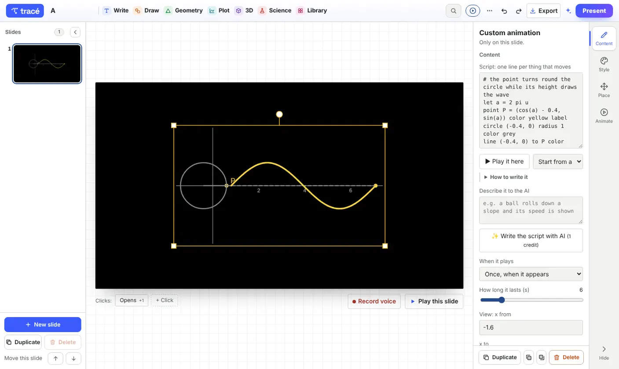Open the Geometry menu

183,11
